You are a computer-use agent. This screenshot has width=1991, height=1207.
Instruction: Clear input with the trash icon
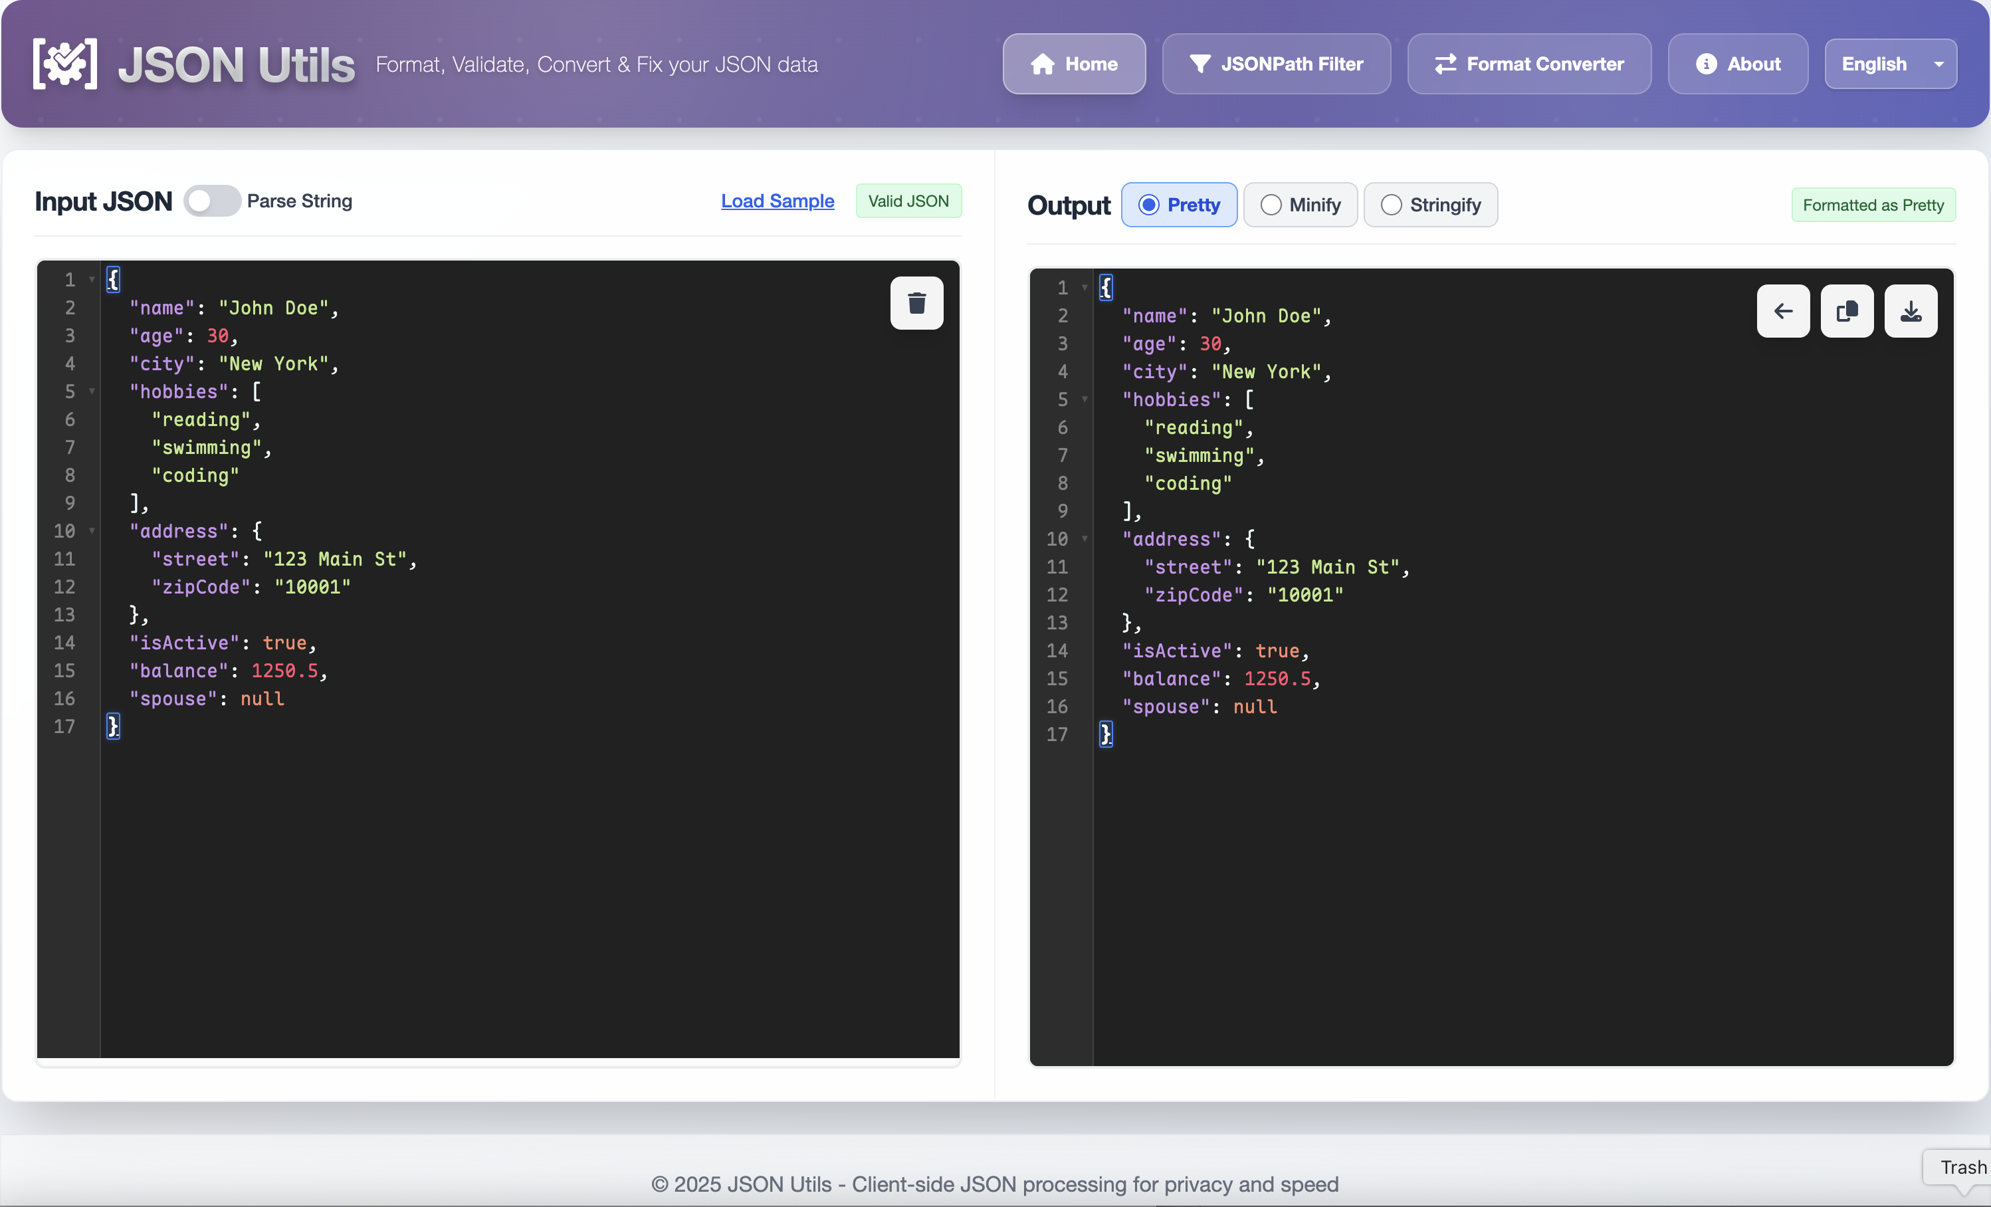[916, 303]
